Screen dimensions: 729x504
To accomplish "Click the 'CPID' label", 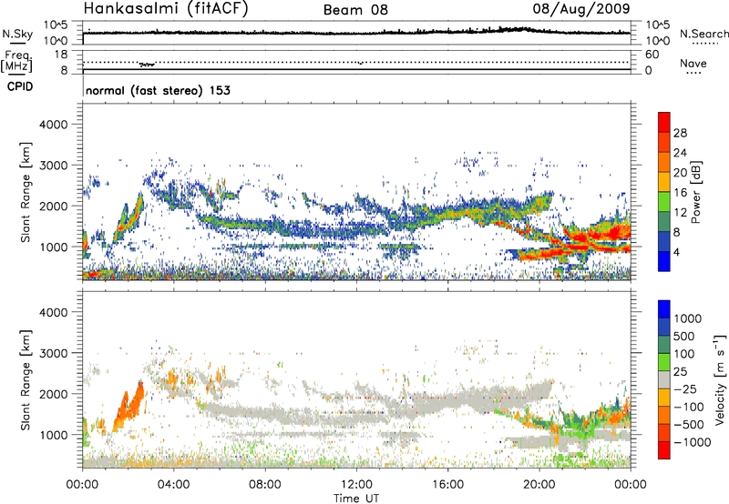I will coord(20,86).
